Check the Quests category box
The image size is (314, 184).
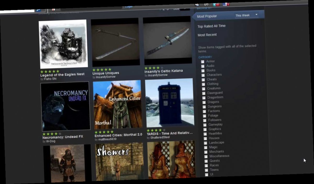pyautogui.click(x=206, y=161)
